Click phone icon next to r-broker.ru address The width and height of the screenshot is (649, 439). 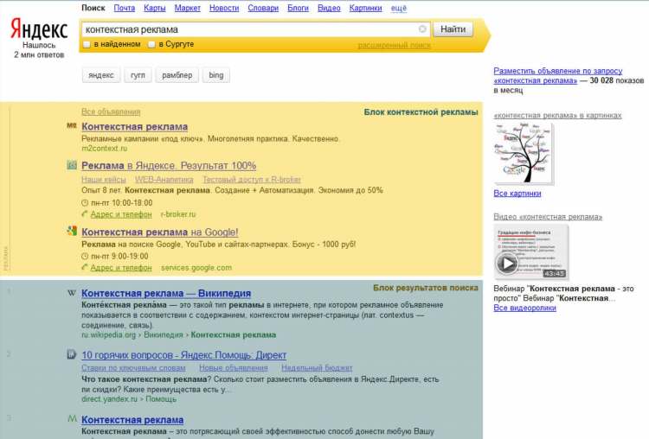pyautogui.click(x=85, y=213)
